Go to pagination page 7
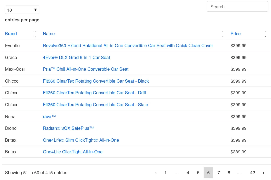Viewport: 271px width, 180px height. [219, 173]
